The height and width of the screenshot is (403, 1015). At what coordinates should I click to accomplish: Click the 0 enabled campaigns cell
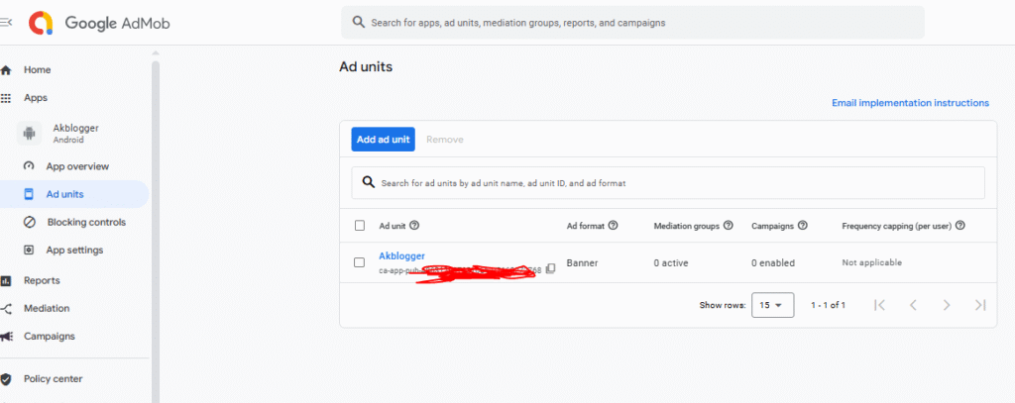(773, 263)
